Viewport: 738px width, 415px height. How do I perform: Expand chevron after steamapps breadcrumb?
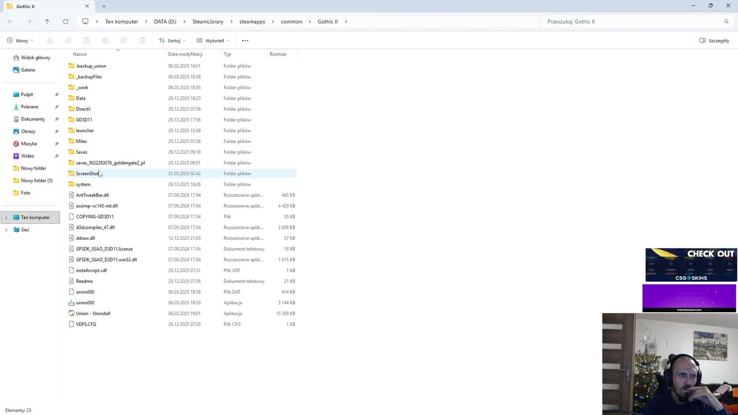coord(273,21)
